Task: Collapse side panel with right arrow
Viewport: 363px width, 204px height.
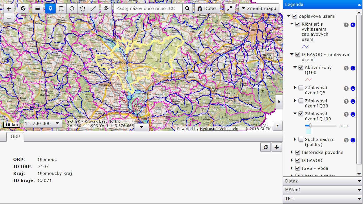Action: [279, 102]
